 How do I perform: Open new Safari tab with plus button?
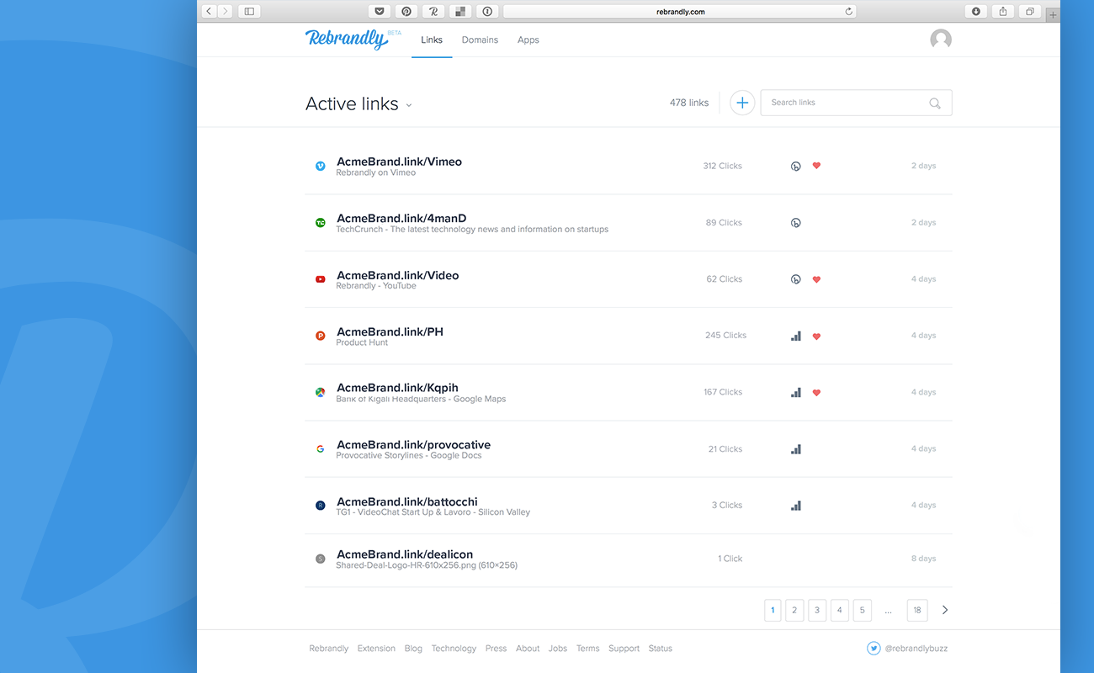pos(1053,14)
